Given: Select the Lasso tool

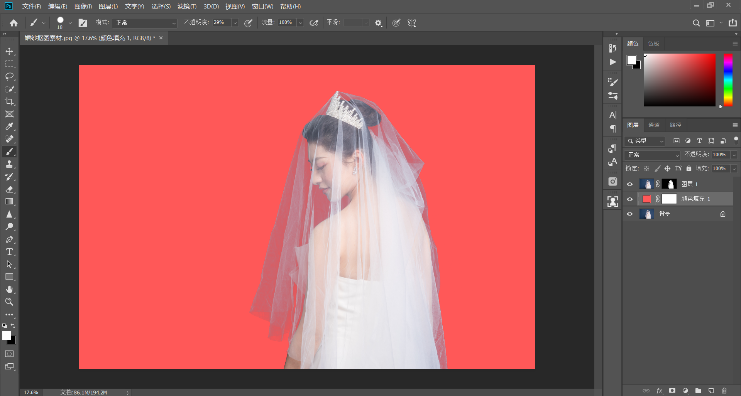Looking at the screenshot, I should (x=9, y=76).
